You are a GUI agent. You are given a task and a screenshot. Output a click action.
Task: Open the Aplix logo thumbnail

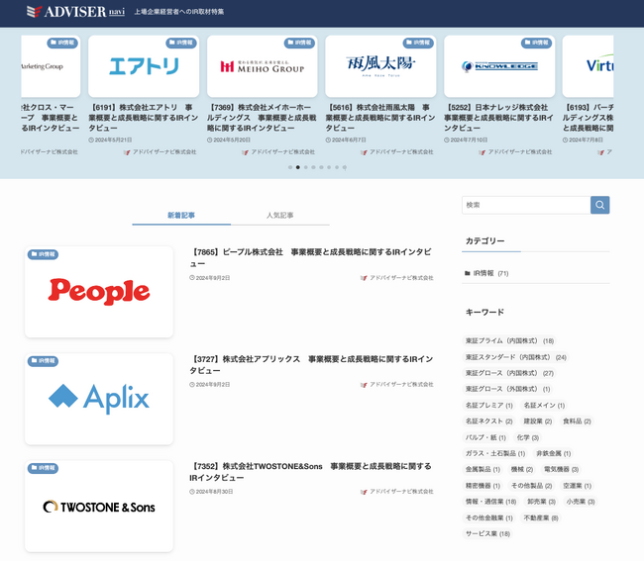click(99, 399)
